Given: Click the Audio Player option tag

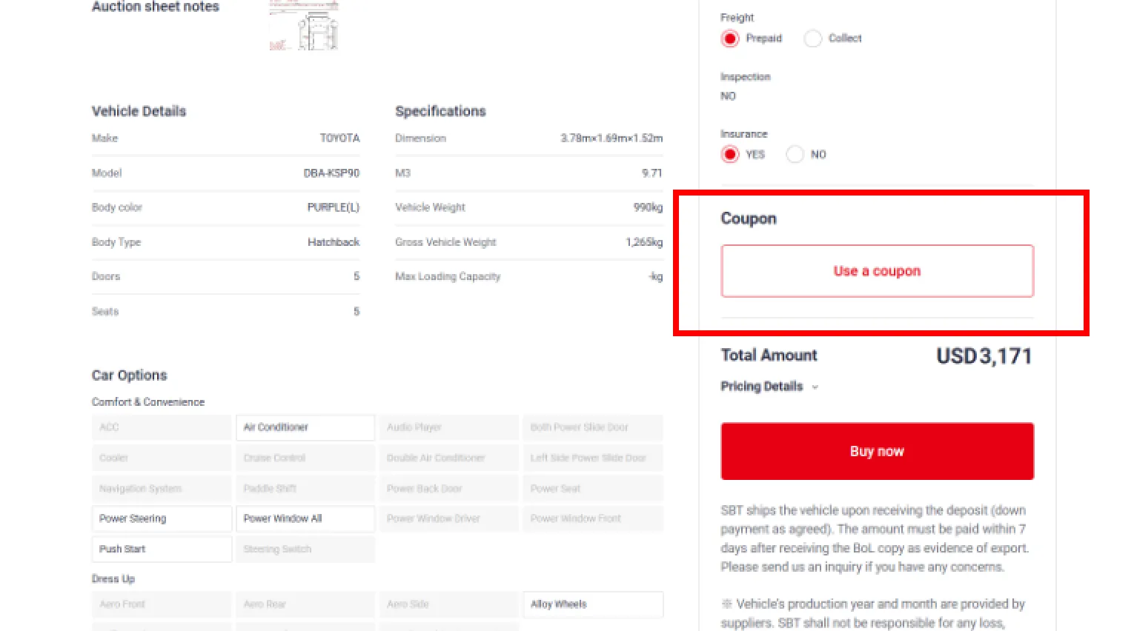Looking at the screenshot, I should pos(448,427).
